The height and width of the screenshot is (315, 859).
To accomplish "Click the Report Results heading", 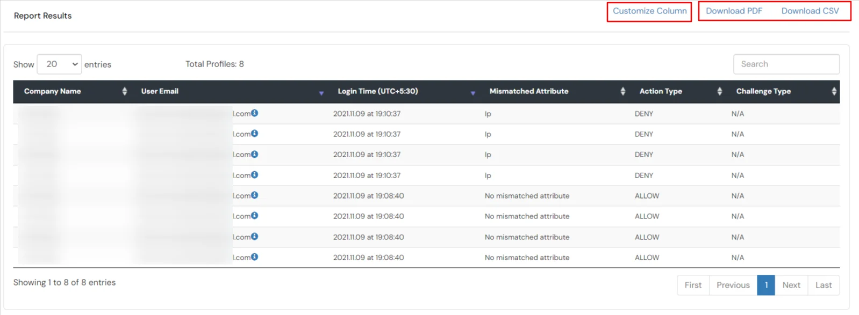I will pyautogui.click(x=42, y=16).
